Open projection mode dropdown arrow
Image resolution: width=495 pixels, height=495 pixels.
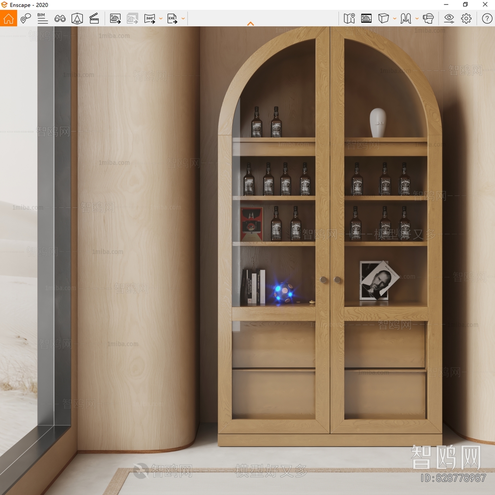point(395,19)
